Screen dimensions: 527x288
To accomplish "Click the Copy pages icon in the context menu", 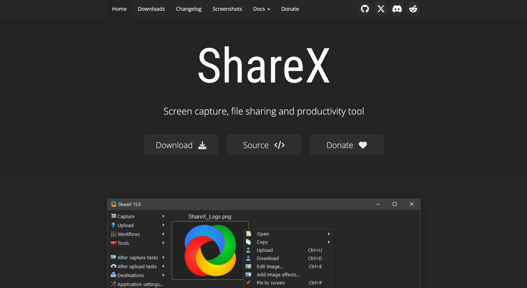I will [248, 242].
